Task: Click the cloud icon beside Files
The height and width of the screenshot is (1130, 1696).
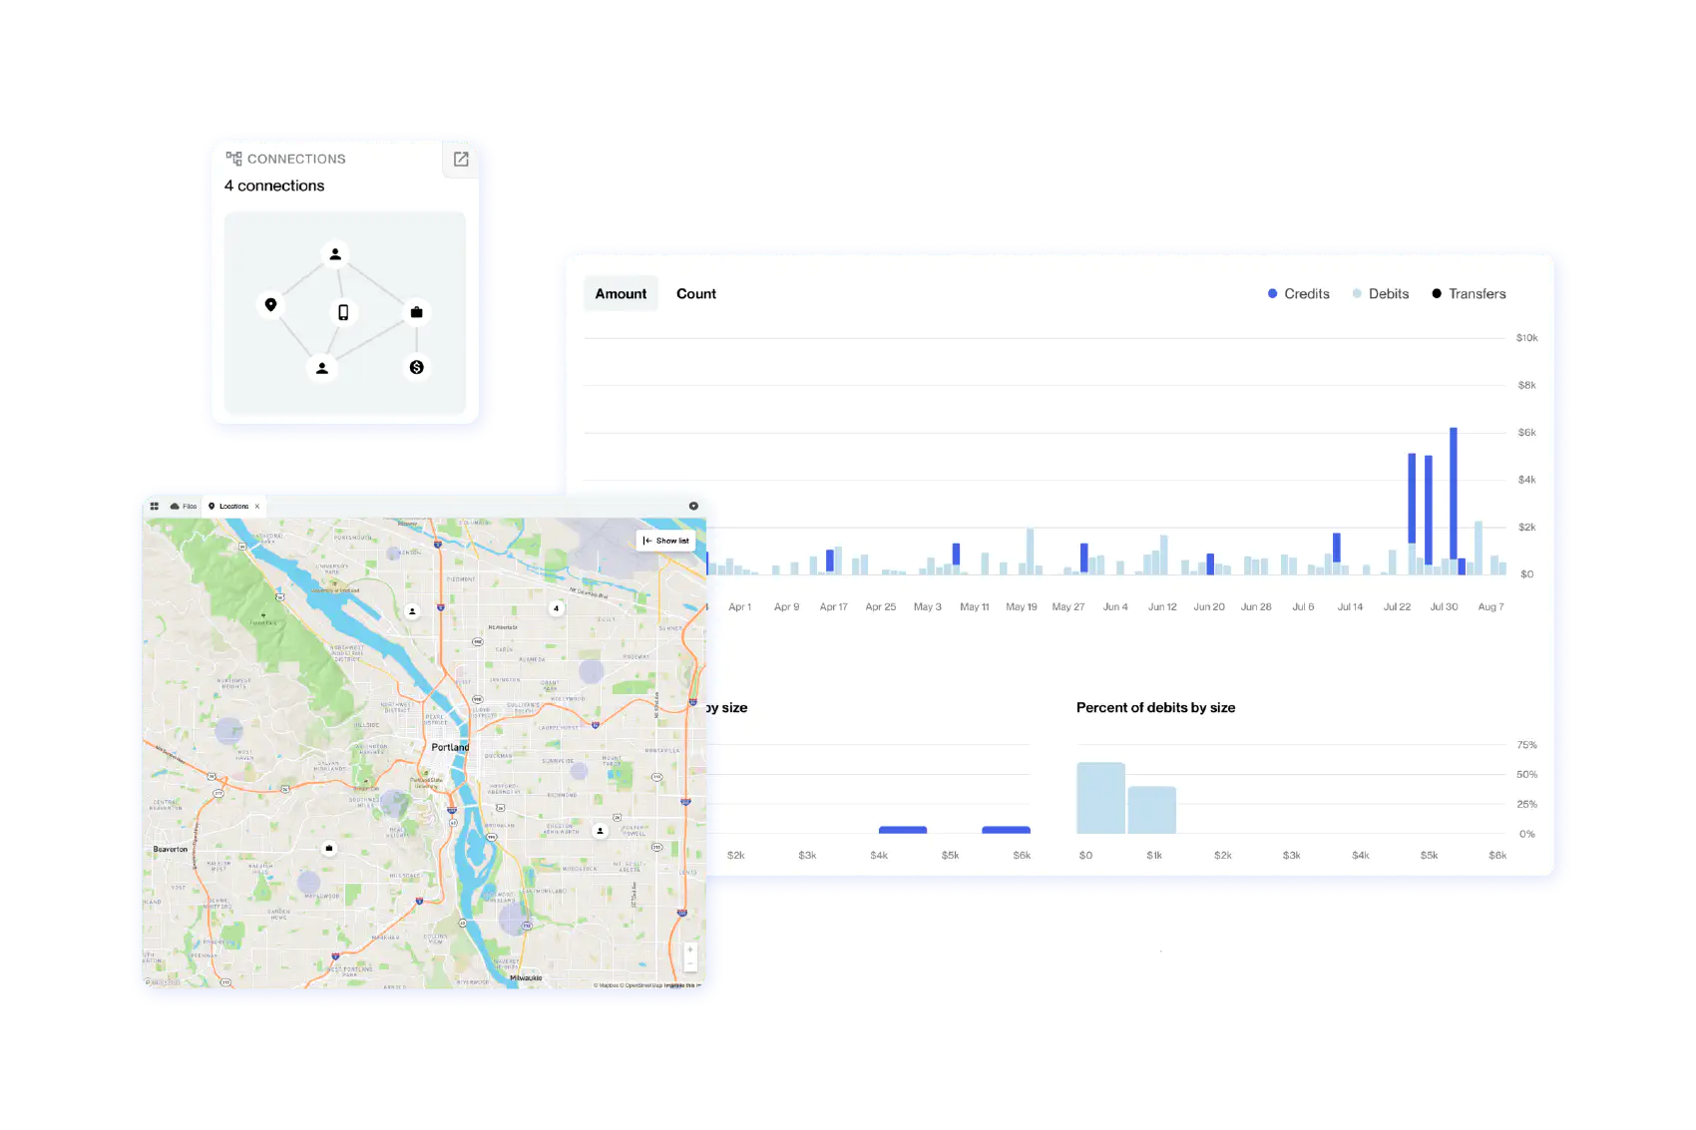Action: 175,507
